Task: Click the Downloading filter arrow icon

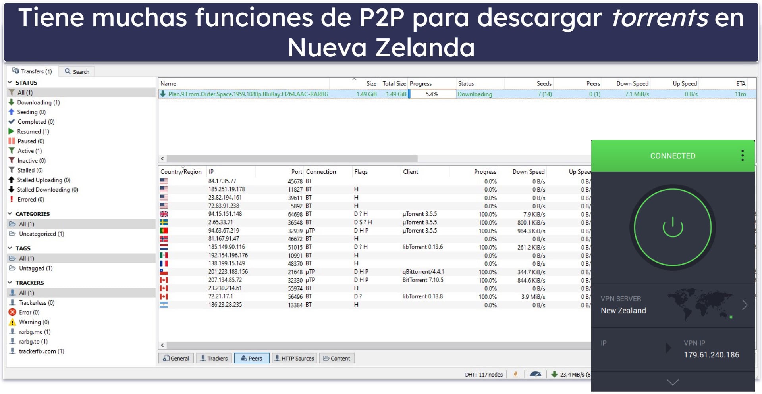Action: tap(12, 102)
